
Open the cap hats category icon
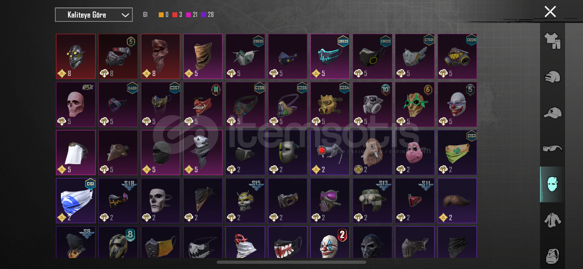(552, 113)
